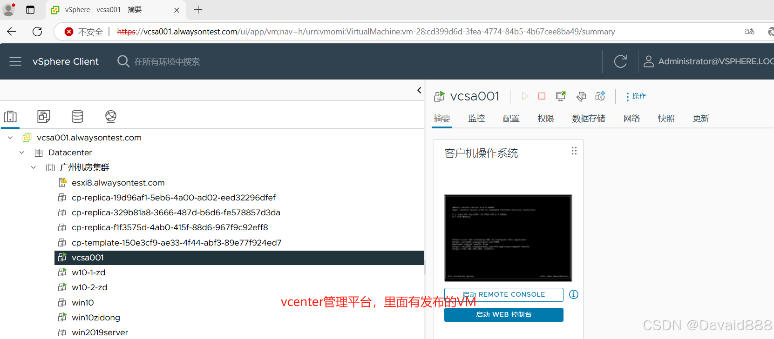Select VM win10 in the tree
774x339 pixels.
[83, 303]
